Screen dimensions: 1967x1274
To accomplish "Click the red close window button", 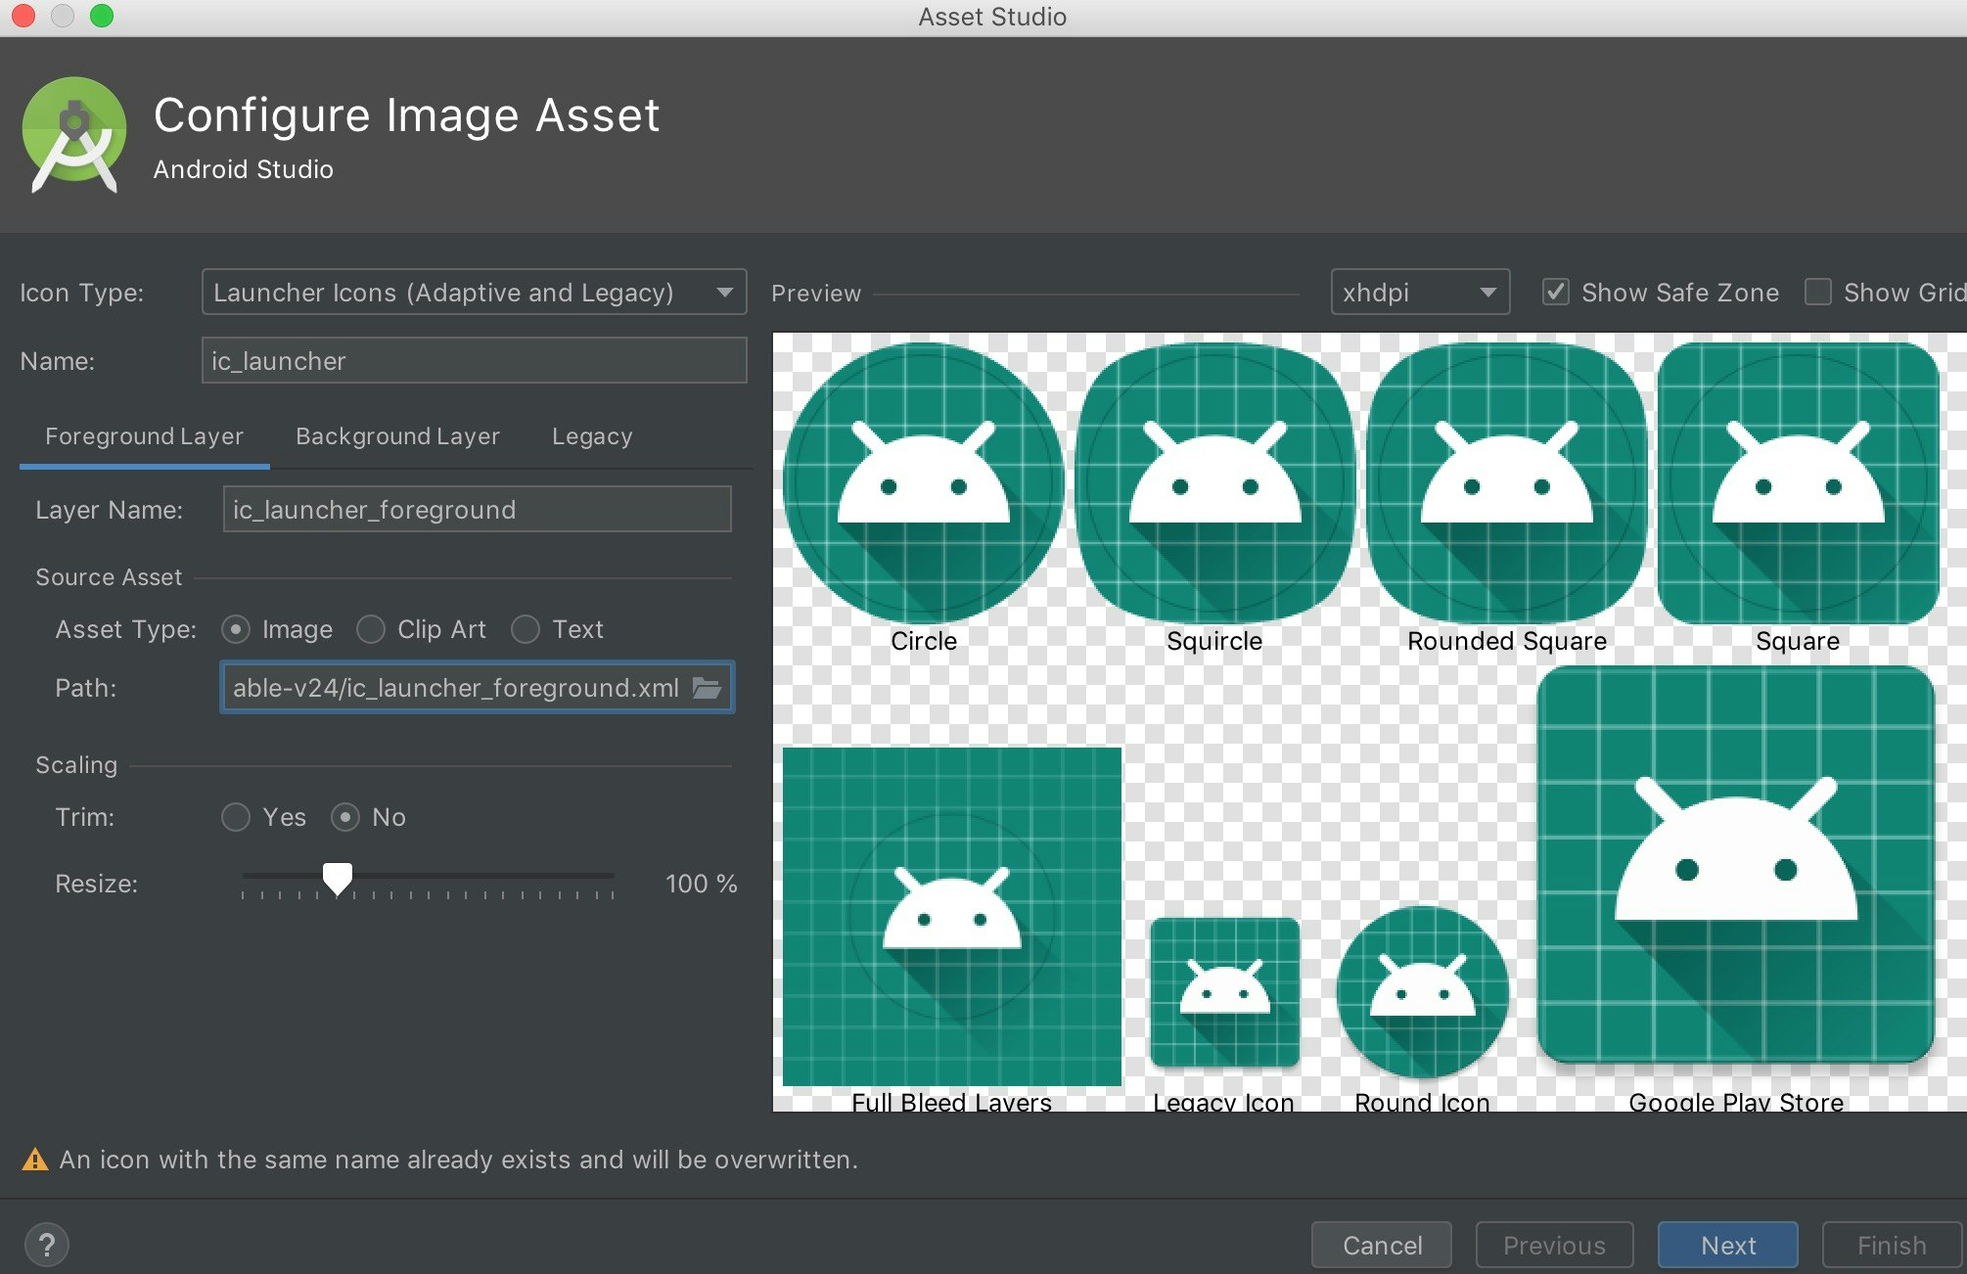I will tap(23, 16).
